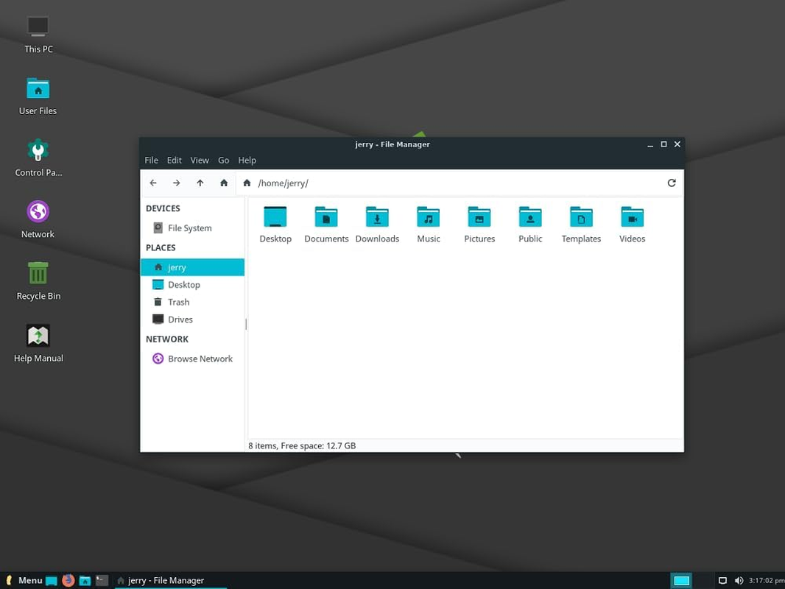Collapse the DEVICES section header
Viewport: 785px width, 589px height.
click(x=163, y=208)
